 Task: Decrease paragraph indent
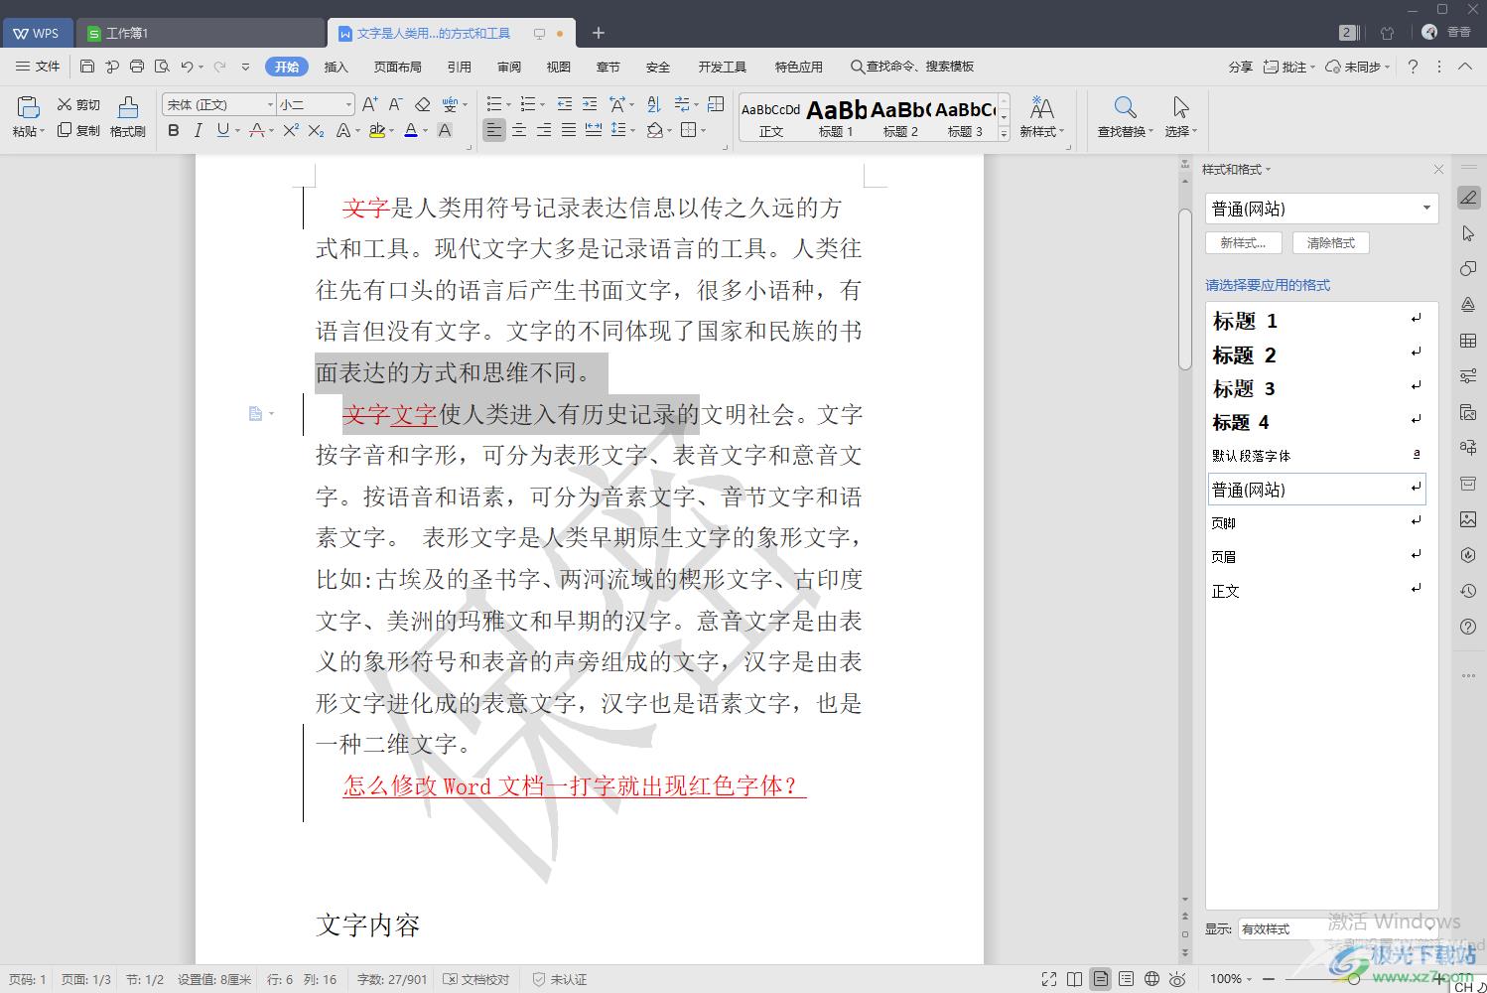click(x=565, y=104)
